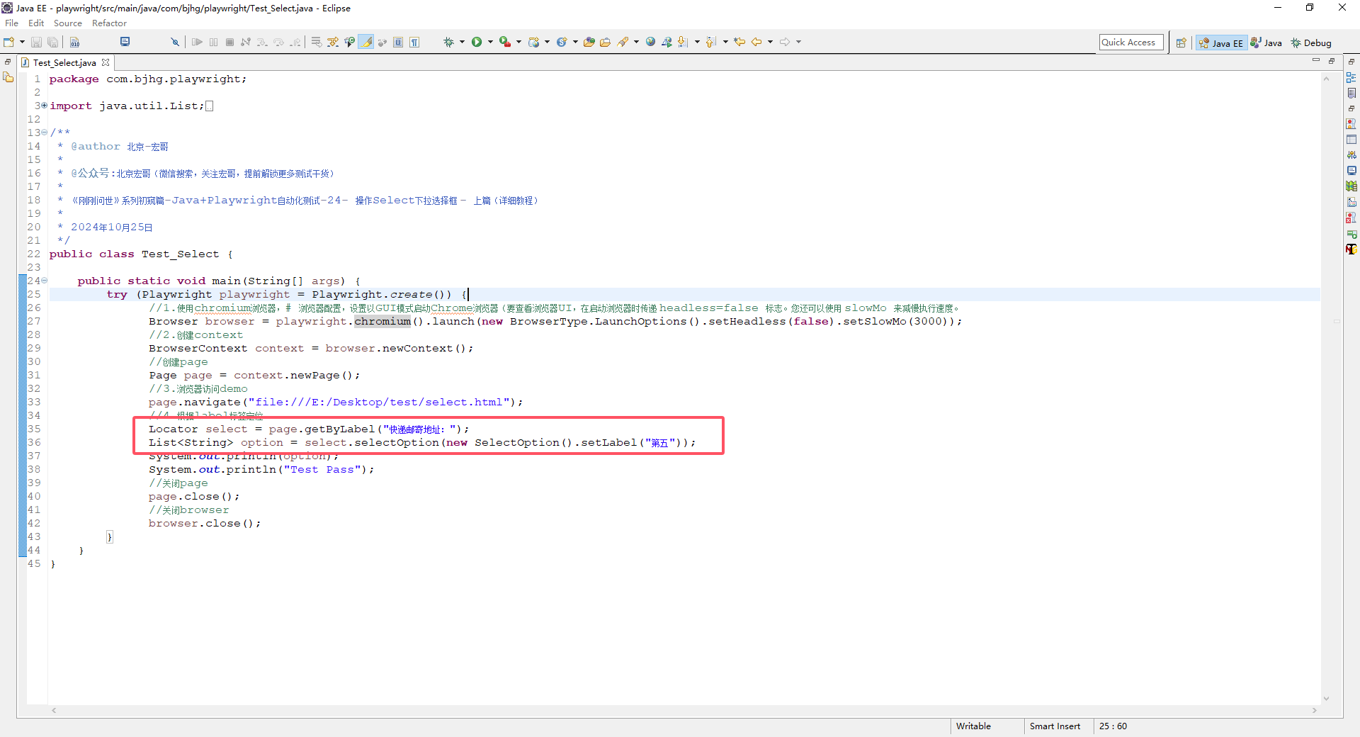Open the Edit menu
1360x737 pixels.
coord(36,23)
